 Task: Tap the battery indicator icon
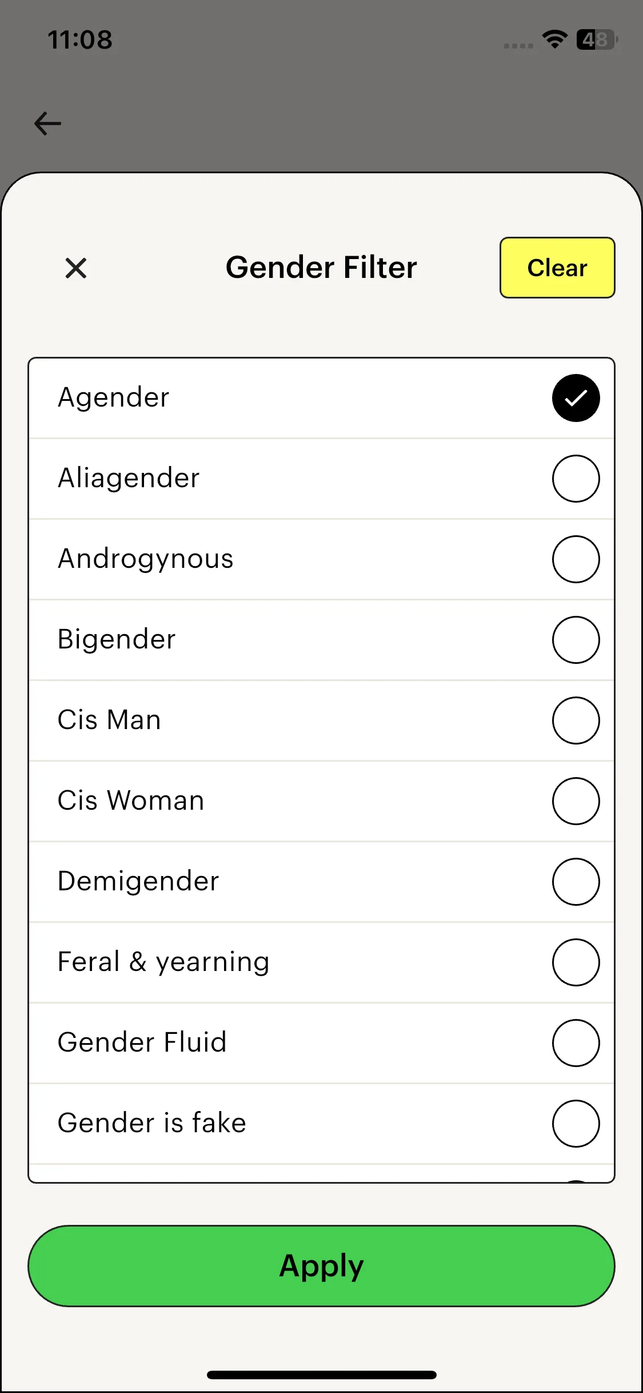(x=596, y=39)
